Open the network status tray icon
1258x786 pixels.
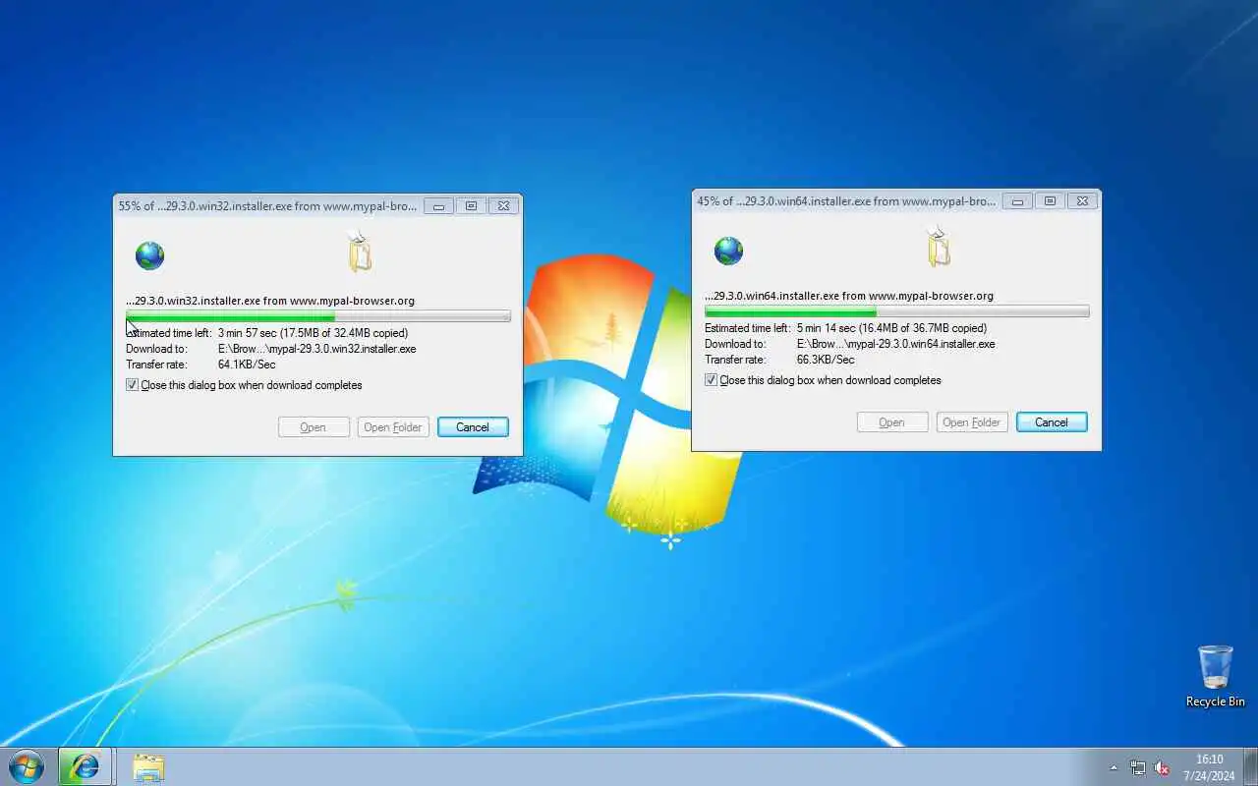tap(1138, 767)
